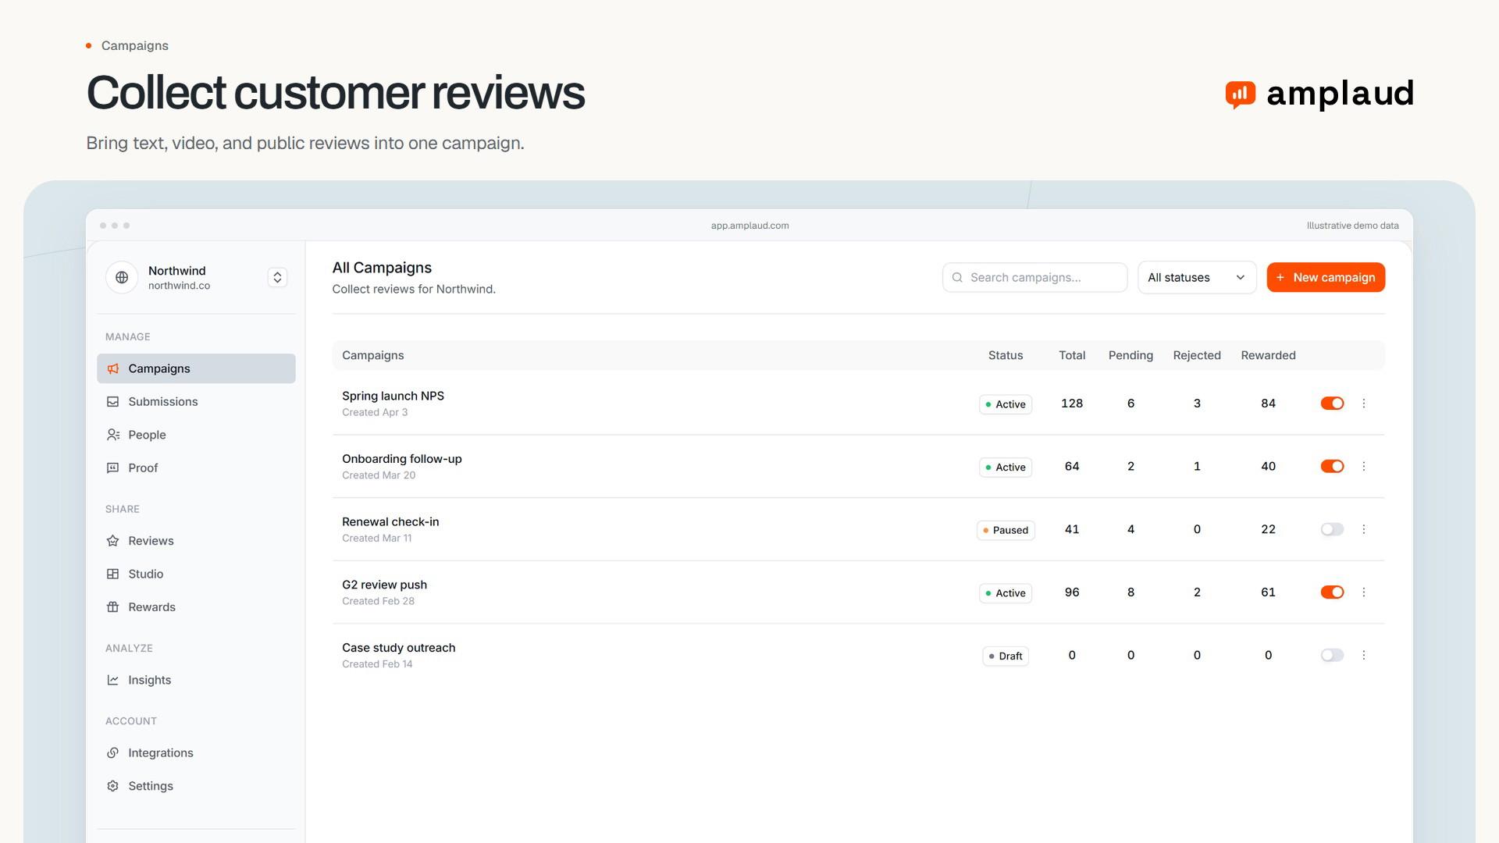Open more options for Renewal check-in
1499x843 pixels.
coord(1364,529)
